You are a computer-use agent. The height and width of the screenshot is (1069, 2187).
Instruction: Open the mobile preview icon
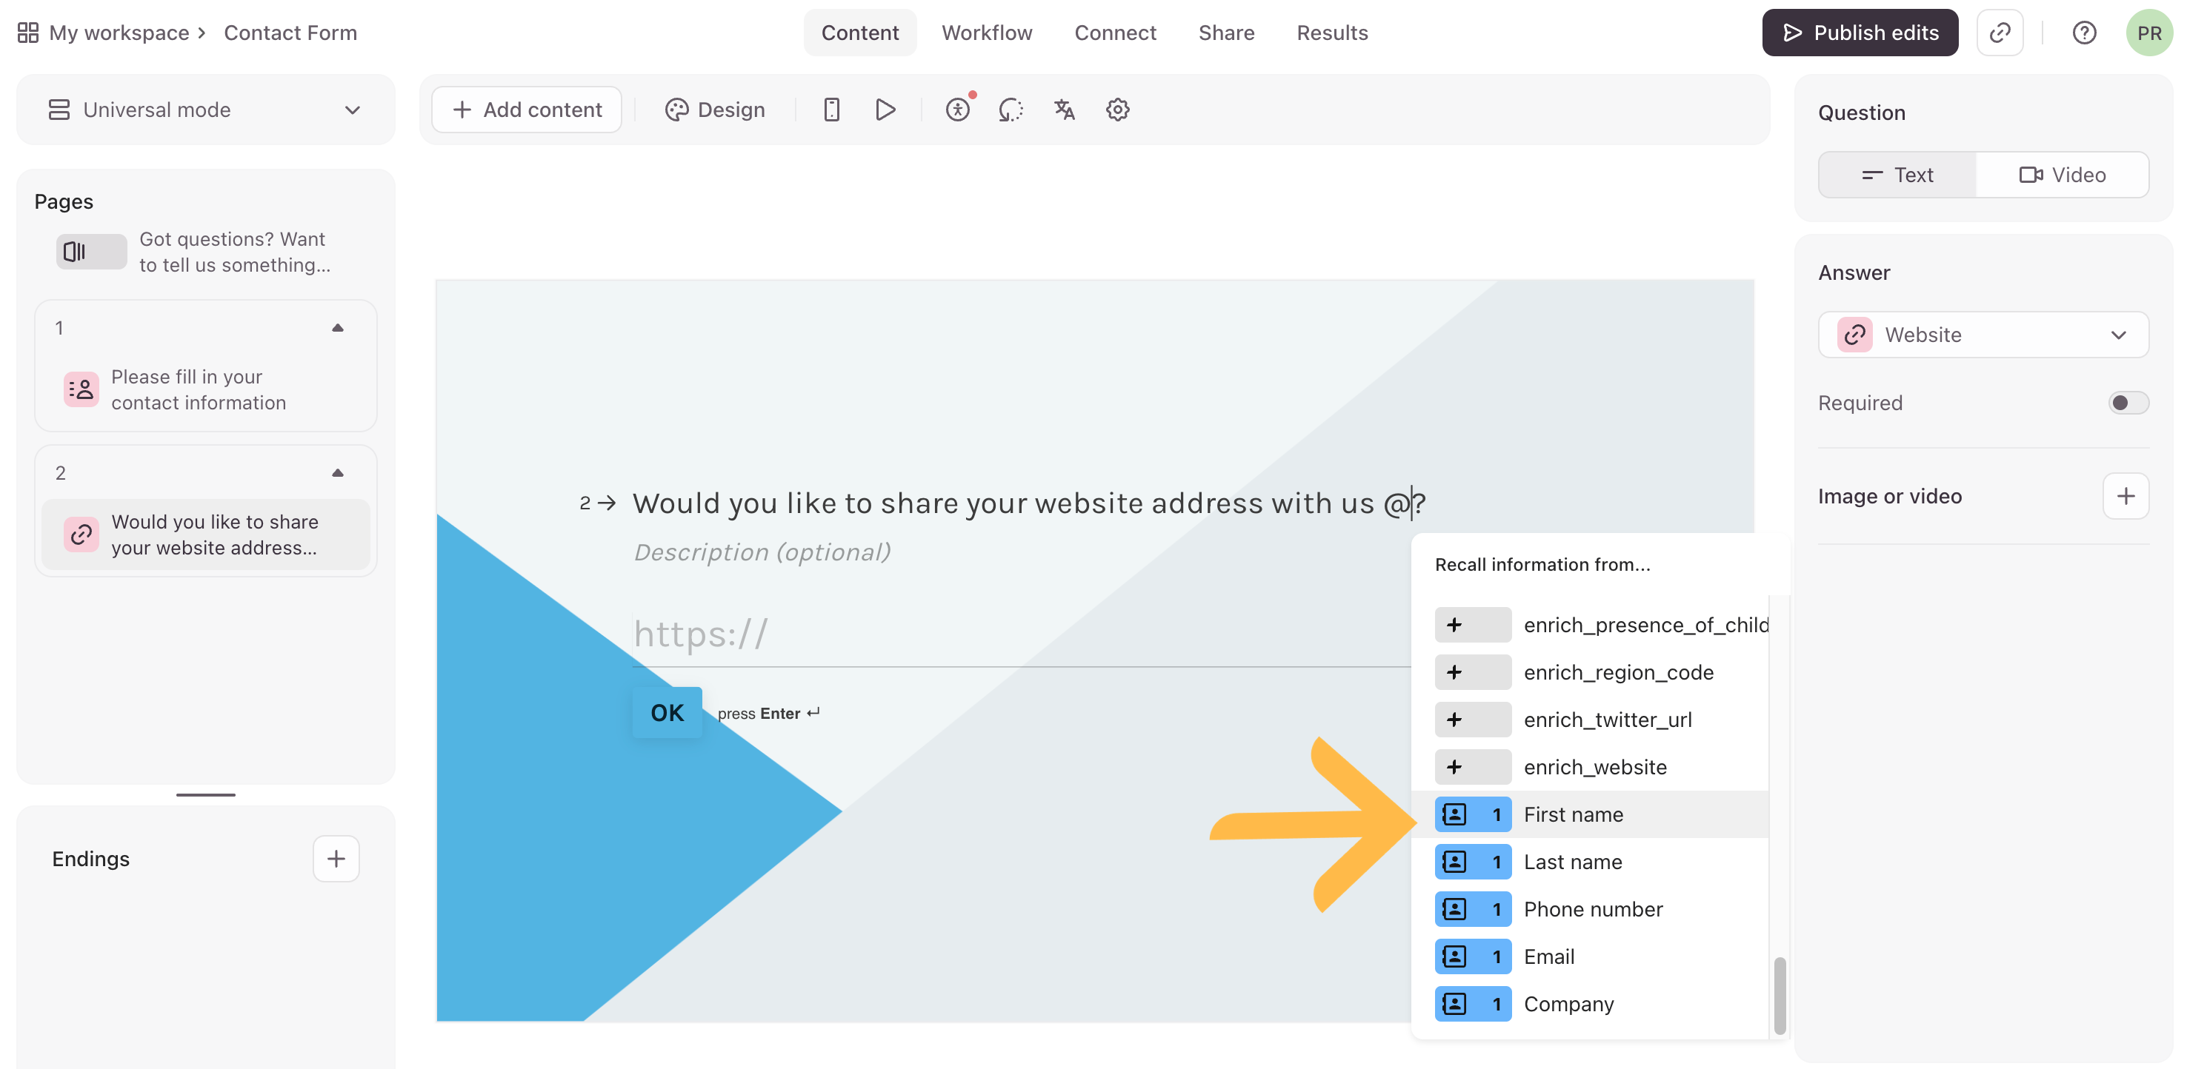click(x=831, y=110)
